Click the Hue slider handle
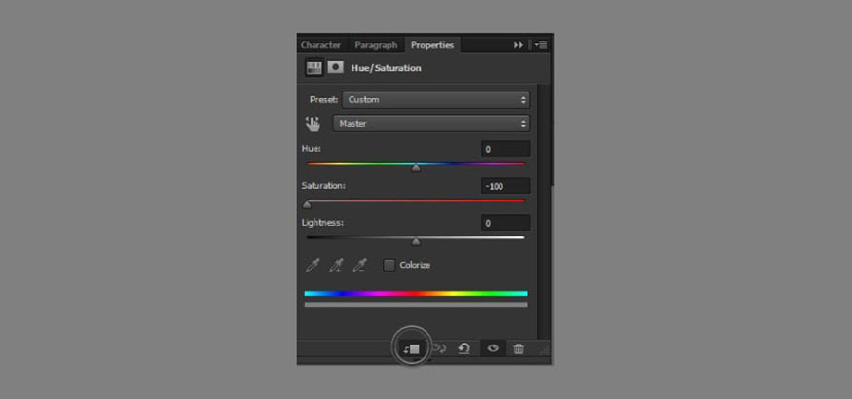This screenshot has height=399, width=852. tap(416, 168)
